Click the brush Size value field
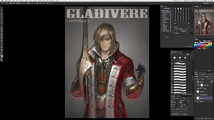The image size is (214, 120). 190,23
